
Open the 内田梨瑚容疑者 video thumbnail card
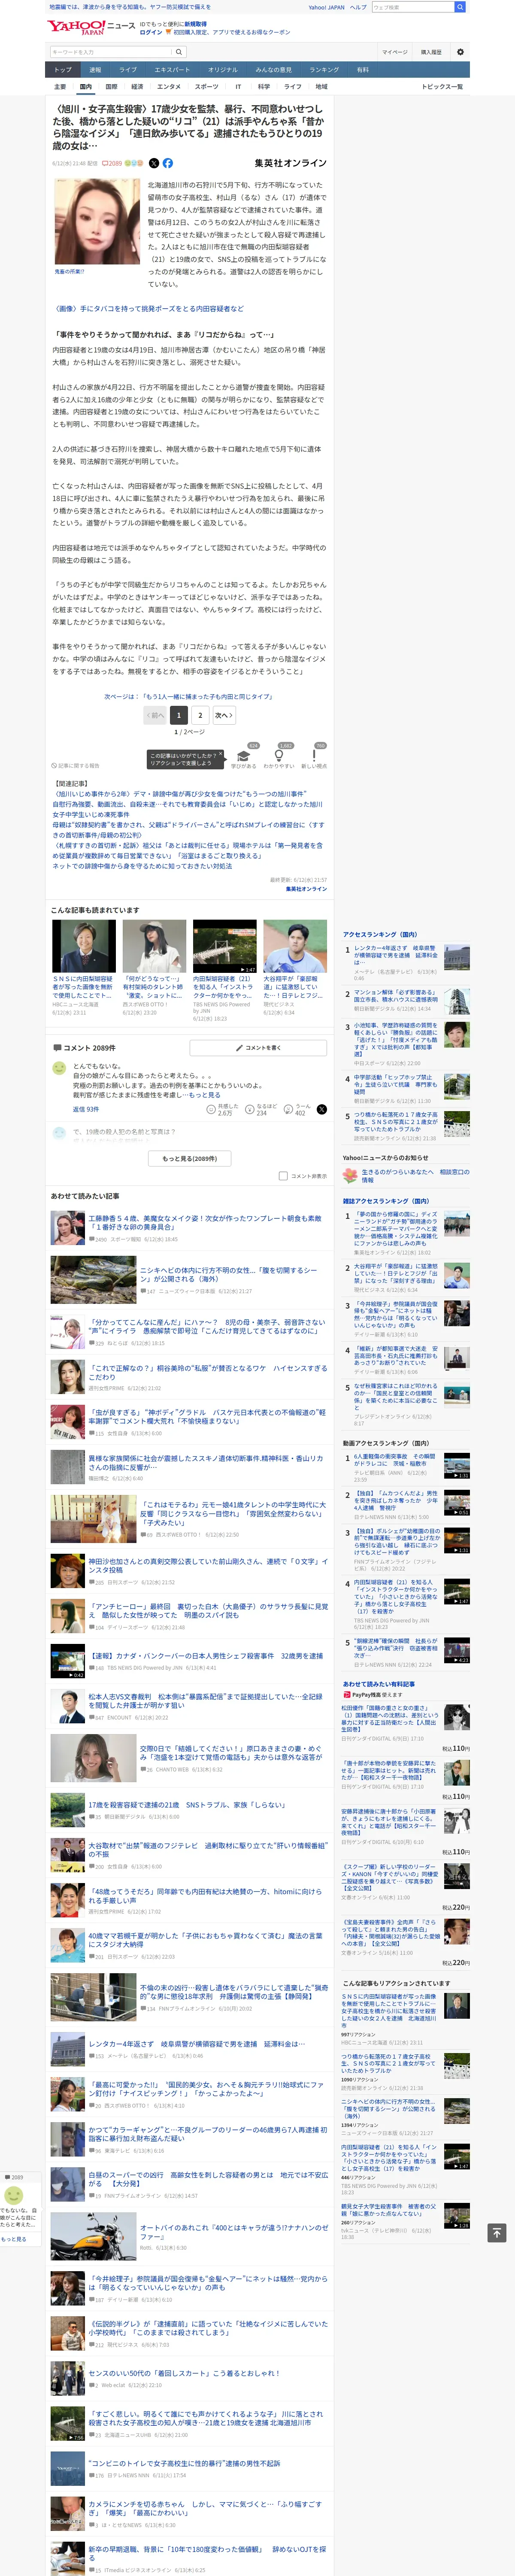pyautogui.click(x=224, y=946)
